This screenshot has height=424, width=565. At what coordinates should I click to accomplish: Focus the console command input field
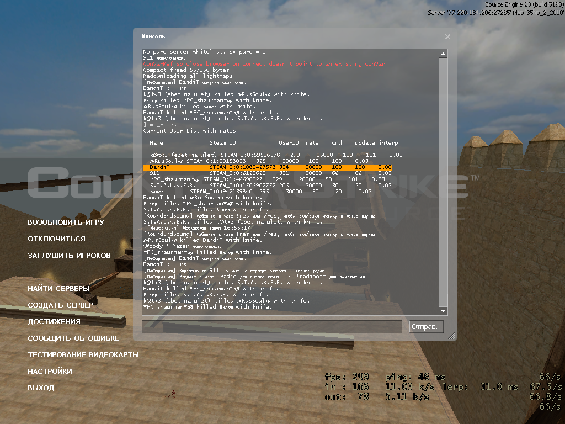(271, 327)
